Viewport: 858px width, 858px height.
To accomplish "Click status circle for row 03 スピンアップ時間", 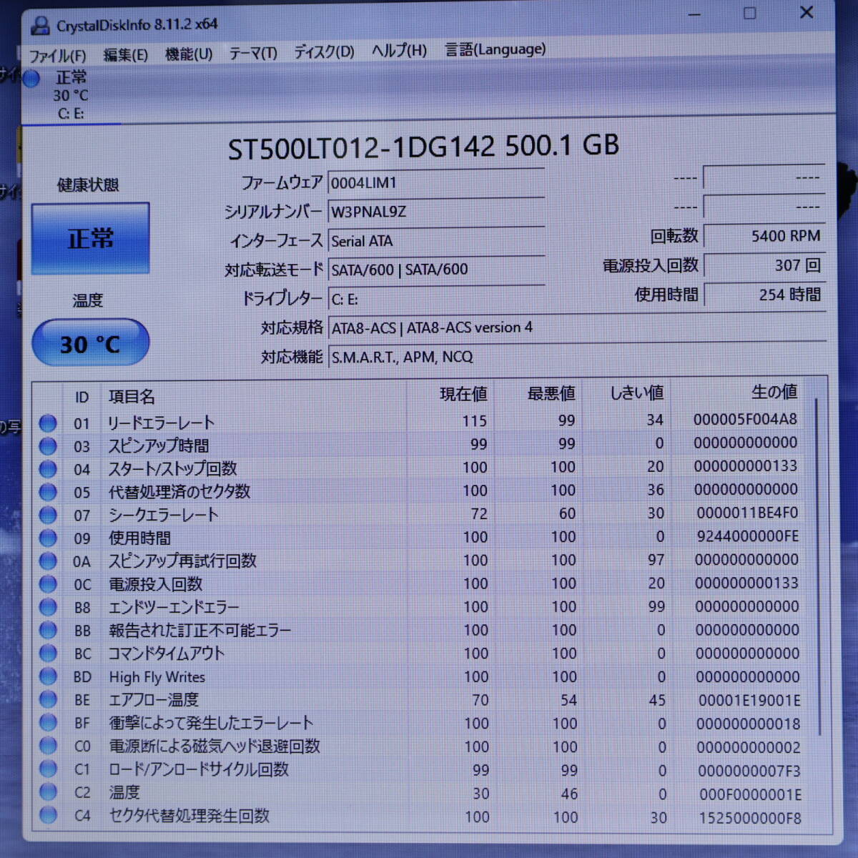I will click(x=48, y=446).
